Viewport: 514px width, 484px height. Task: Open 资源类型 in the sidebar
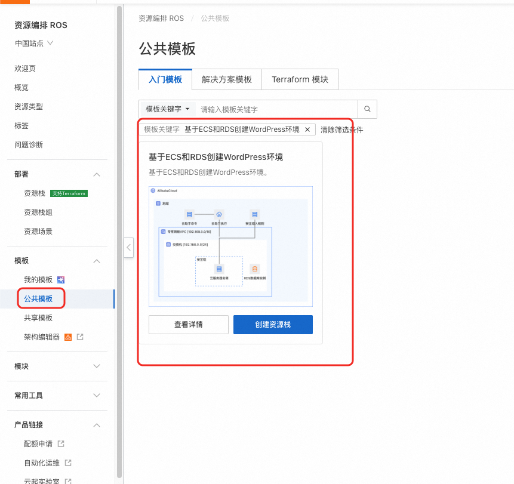[x=29, y=106]
